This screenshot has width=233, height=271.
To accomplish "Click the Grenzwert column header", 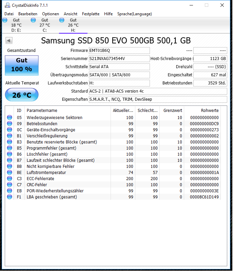I will click(x=172, y=111).
